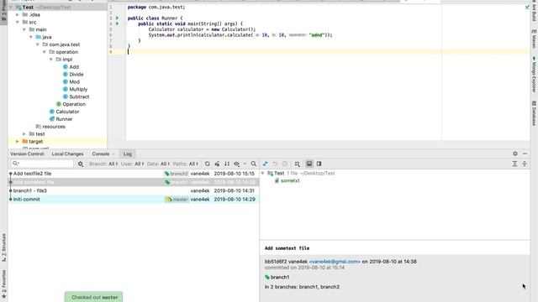Expand the .idea folder
The height and width of the screenshot is (302, 538).
18,15
